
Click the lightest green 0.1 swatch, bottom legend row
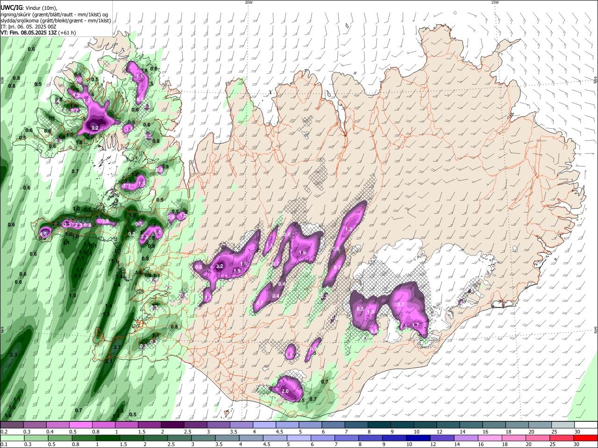tap(13, 438)
